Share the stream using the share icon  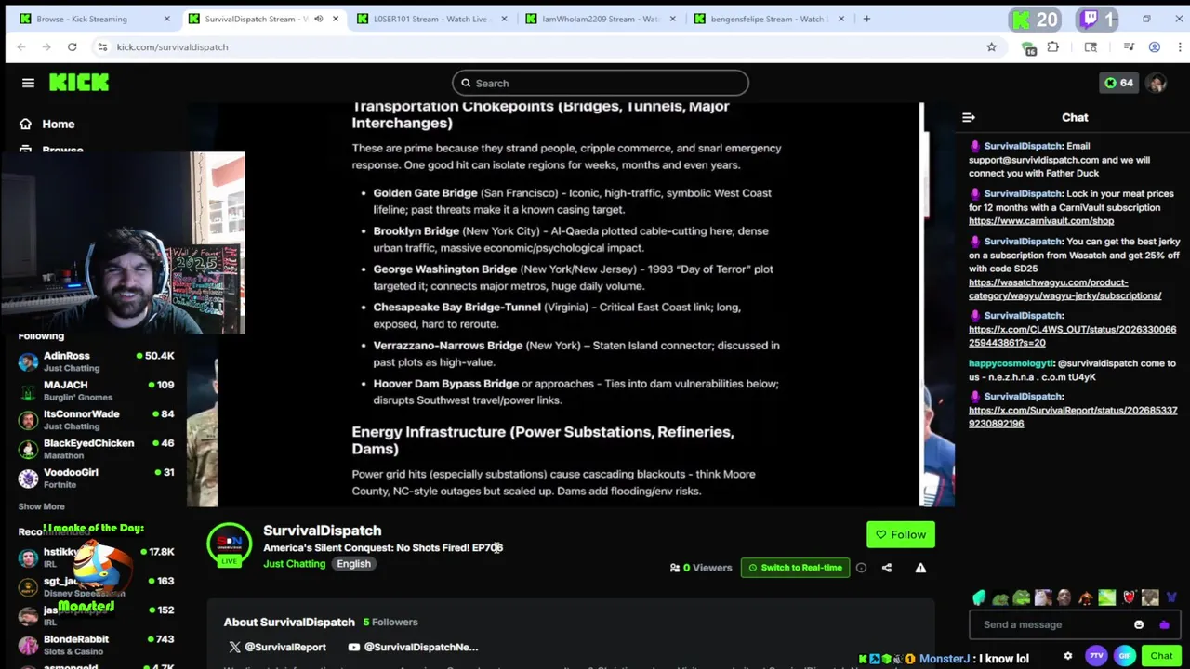click(x=886, y=568)
